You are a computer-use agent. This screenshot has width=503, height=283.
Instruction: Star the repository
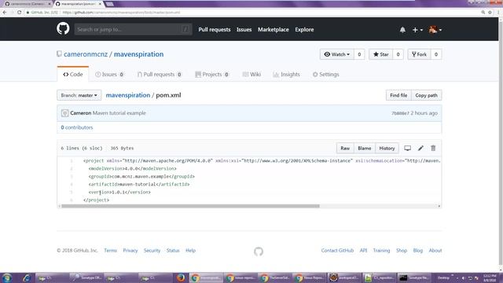click(380, 54)
